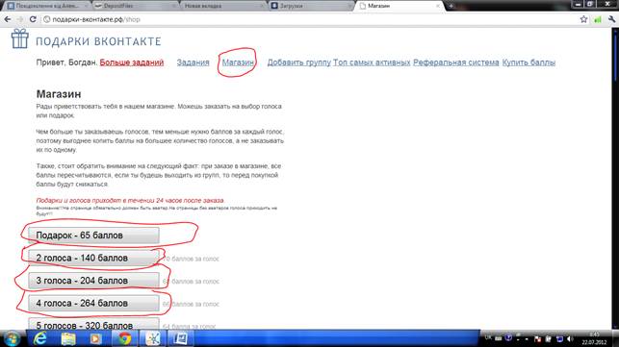Open the media player taskbar icon

click(x=96, y=338)
